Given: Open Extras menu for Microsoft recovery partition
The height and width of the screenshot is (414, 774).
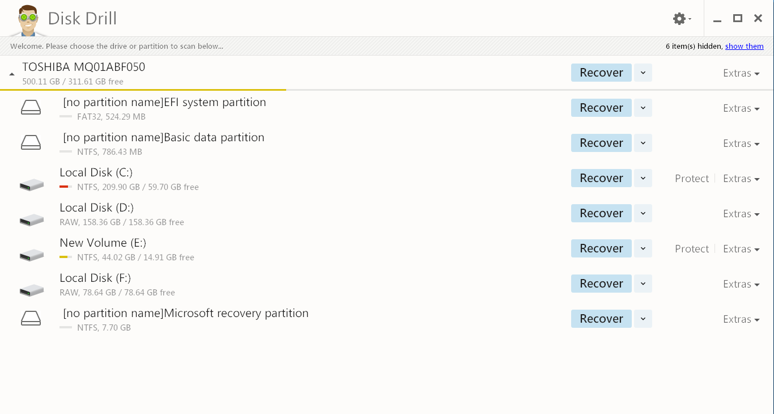Looking at the screenshot, I should click(x=741, y=319).
